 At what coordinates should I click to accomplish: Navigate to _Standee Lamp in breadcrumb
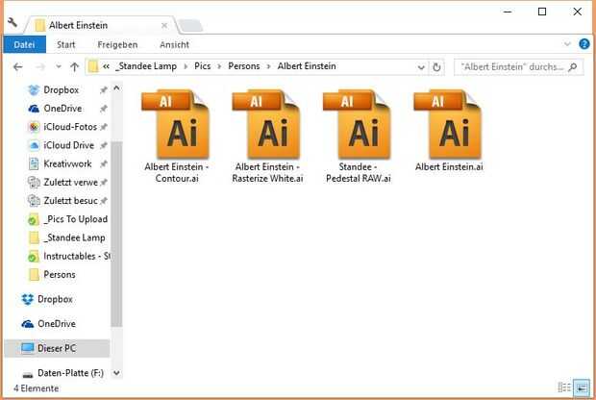click(x=145, y=66)
